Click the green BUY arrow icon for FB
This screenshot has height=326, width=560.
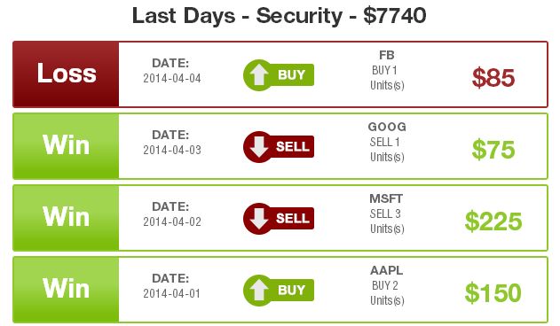[279, 75]
